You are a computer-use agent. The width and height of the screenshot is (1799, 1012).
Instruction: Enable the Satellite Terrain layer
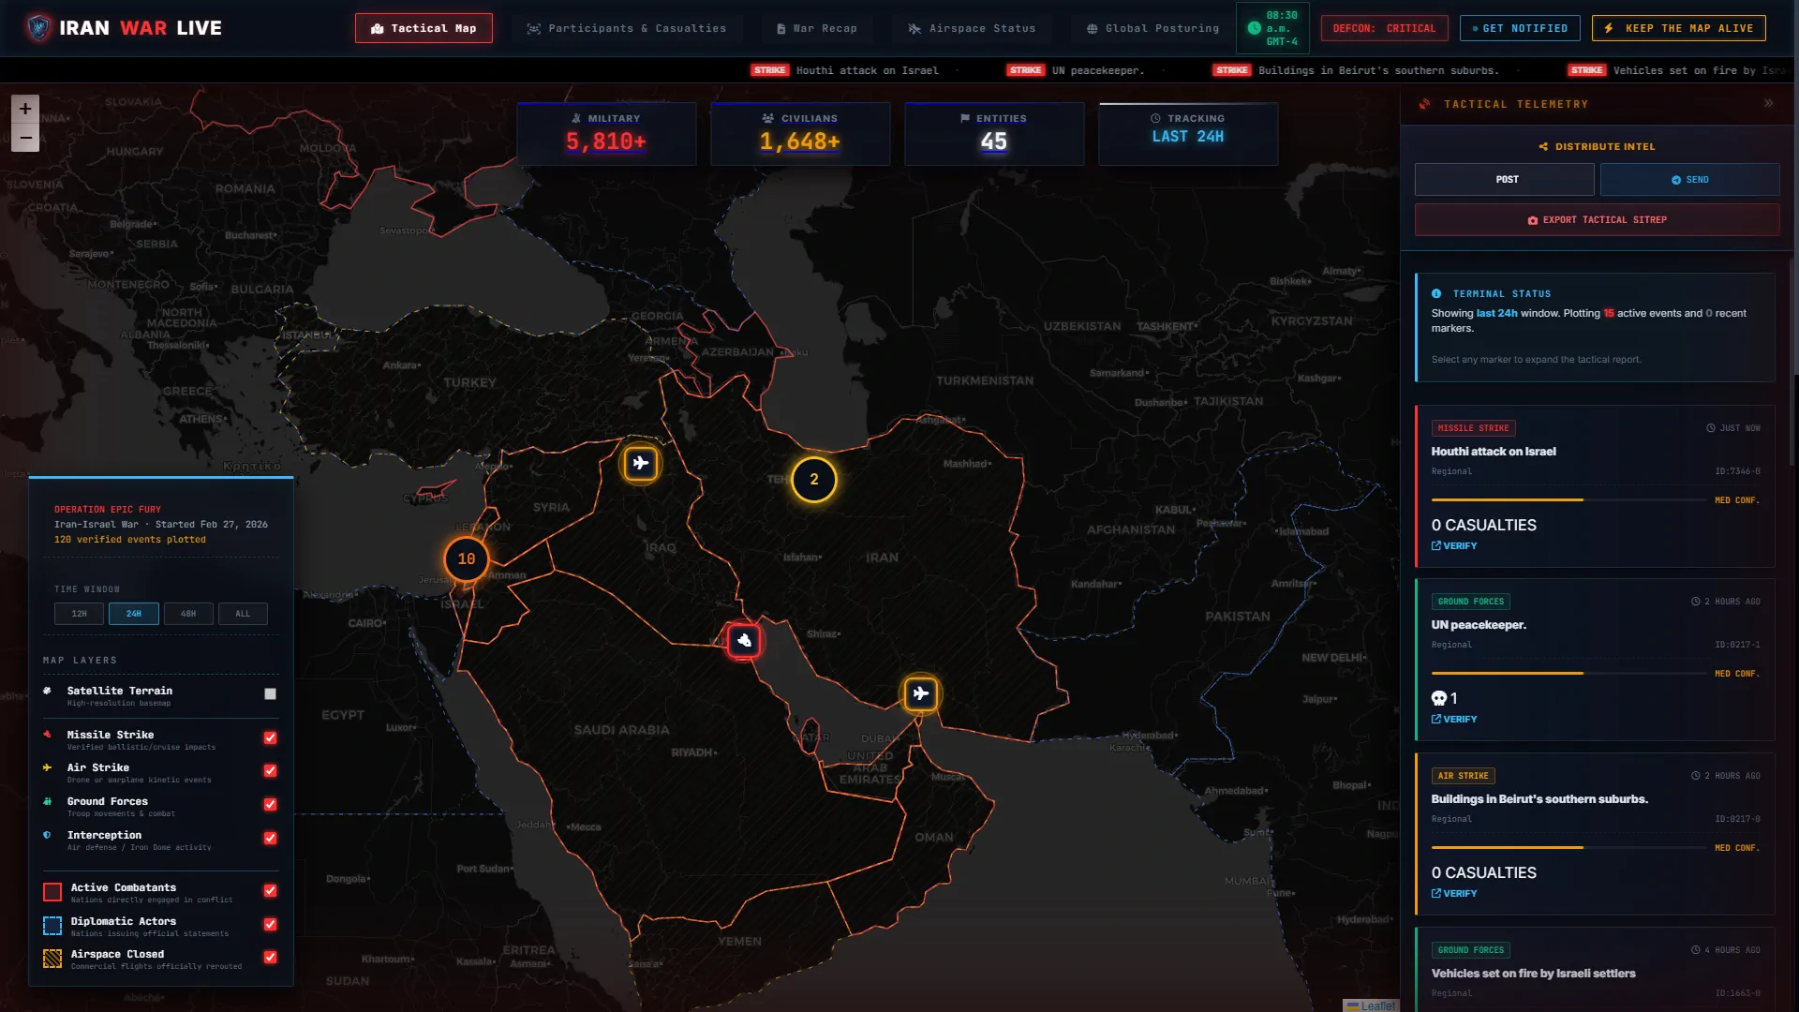point(271,694)
